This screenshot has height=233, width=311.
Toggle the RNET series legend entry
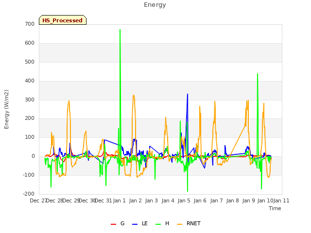pyautogui.click(x=189, y=223)
